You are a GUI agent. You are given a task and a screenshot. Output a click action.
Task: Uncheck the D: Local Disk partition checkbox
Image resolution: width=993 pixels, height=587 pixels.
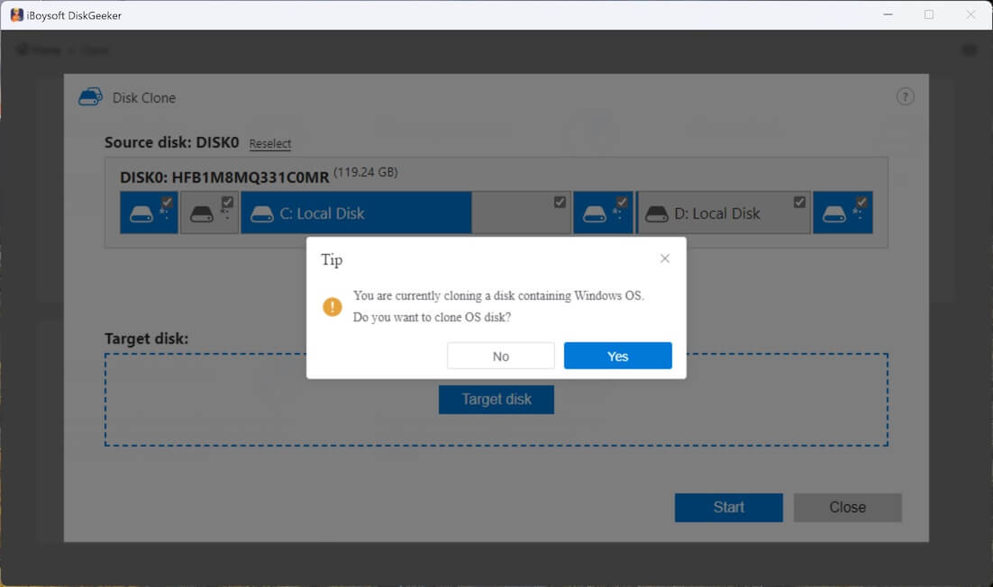(x=799, y=202)
